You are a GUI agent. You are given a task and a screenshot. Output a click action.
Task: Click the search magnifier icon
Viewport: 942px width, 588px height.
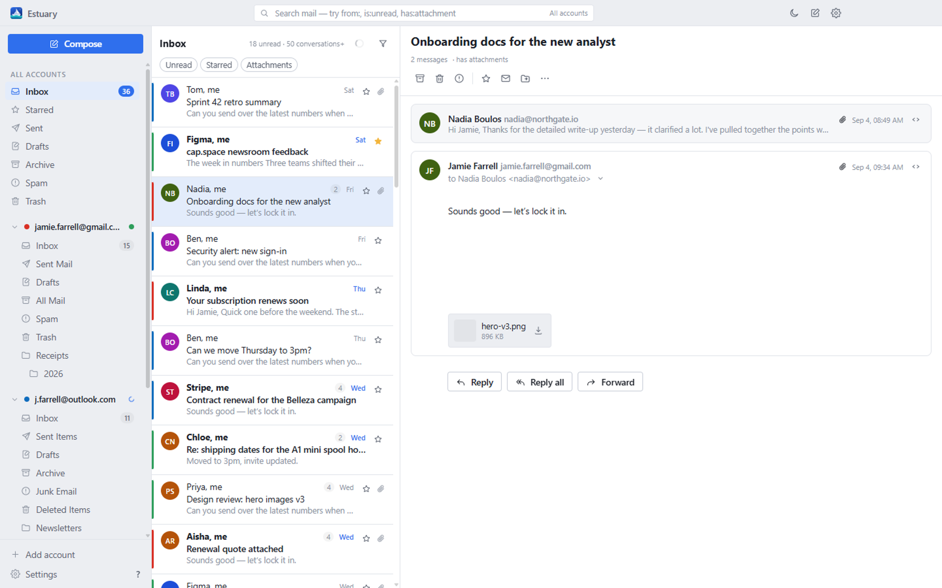[264, 13]
